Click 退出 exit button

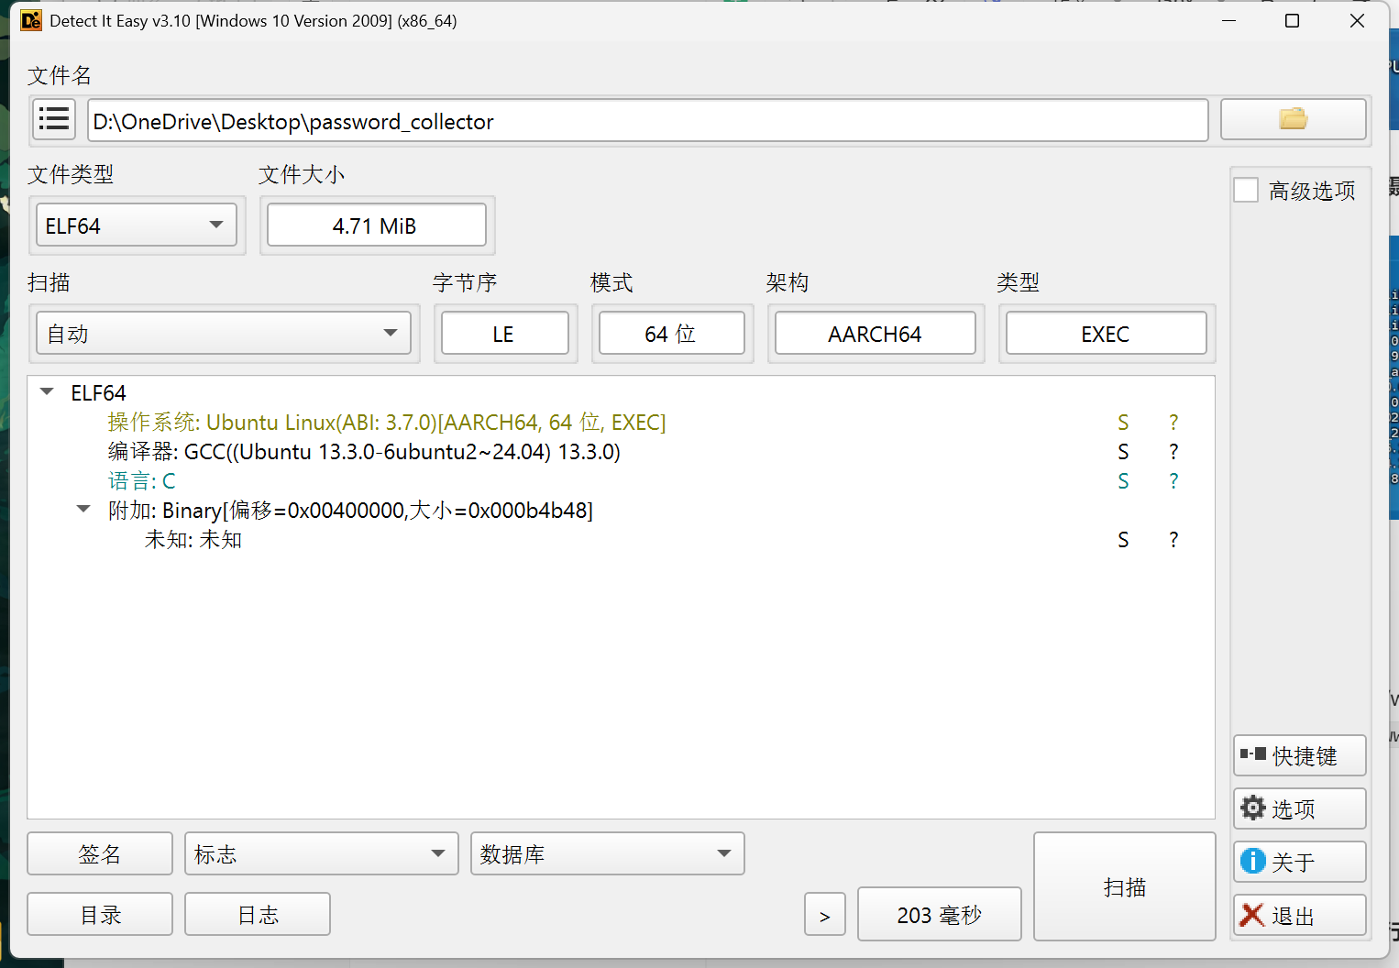pyautogui.click(x=1300, y=915)
